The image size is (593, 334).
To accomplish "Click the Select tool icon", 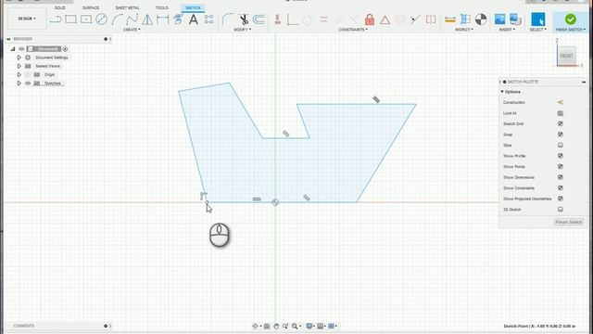I will 537,19.
